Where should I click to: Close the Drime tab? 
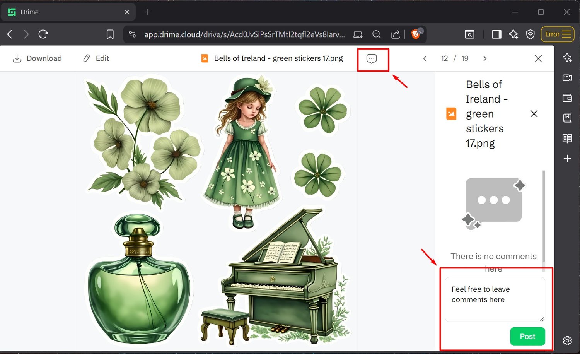[127, 12]
